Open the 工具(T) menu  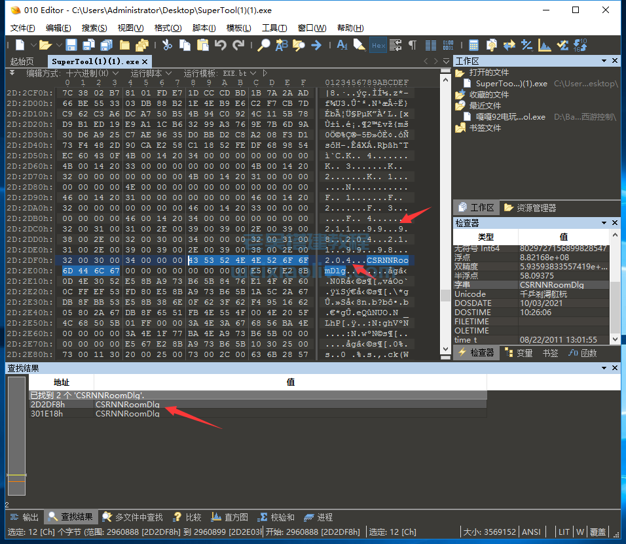[x=274, y=27]
